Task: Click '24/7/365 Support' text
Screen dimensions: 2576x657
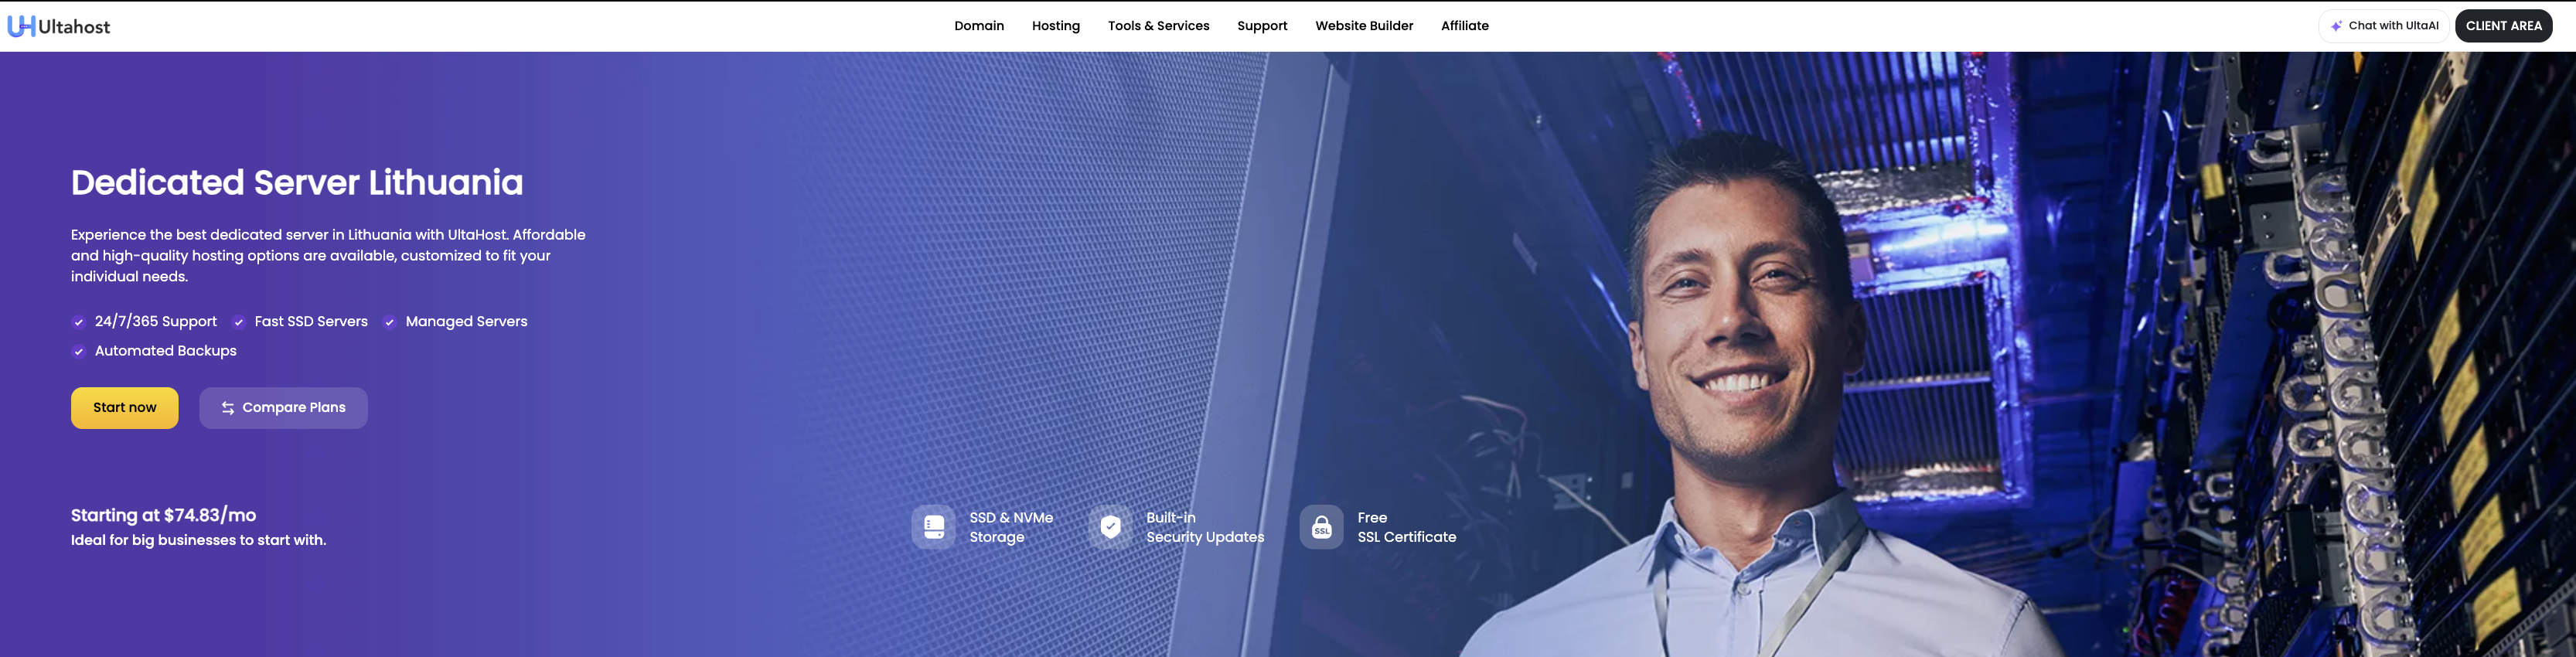Action: (x=156, y=321)
